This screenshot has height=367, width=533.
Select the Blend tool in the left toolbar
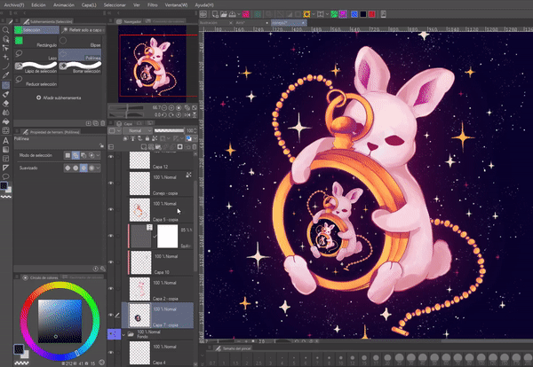coord(5,113)
